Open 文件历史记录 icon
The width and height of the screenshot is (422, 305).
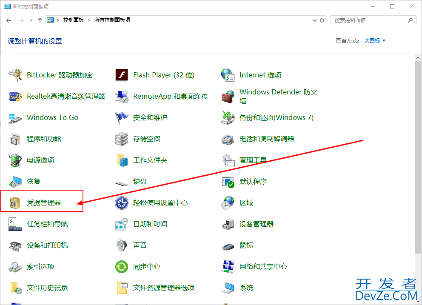pos(16,288)
